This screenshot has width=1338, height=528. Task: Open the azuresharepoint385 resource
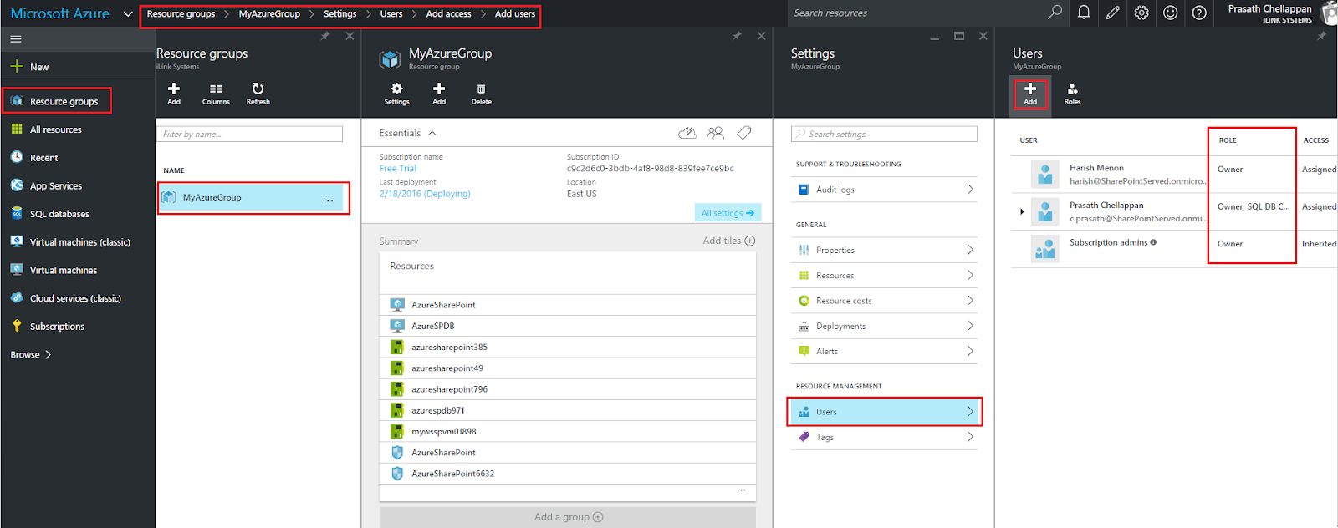567,347
